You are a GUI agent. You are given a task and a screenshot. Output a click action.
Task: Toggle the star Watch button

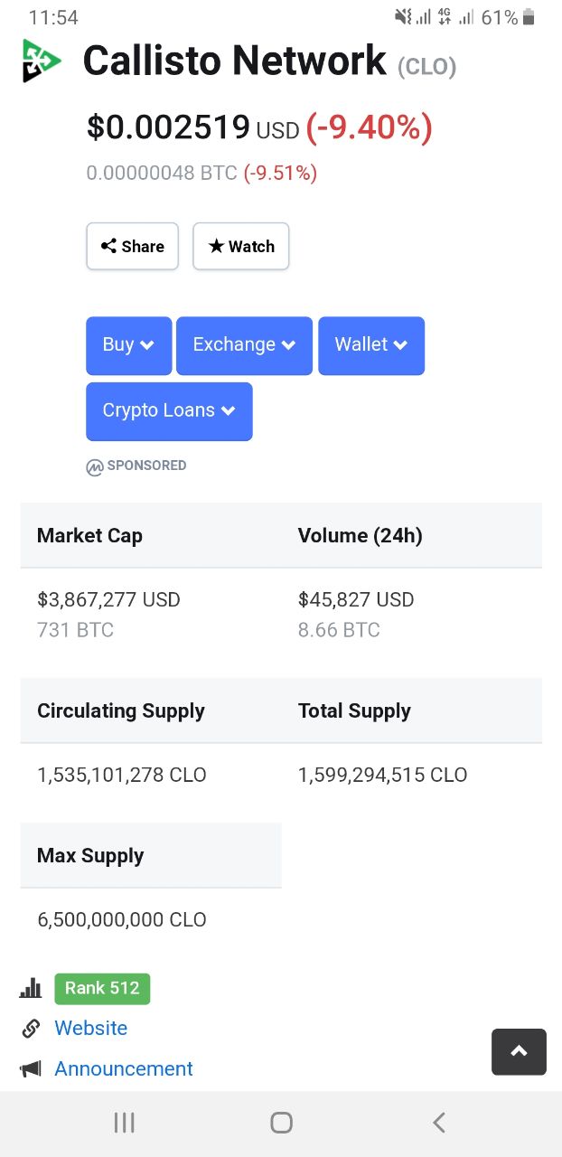point(241,246)
